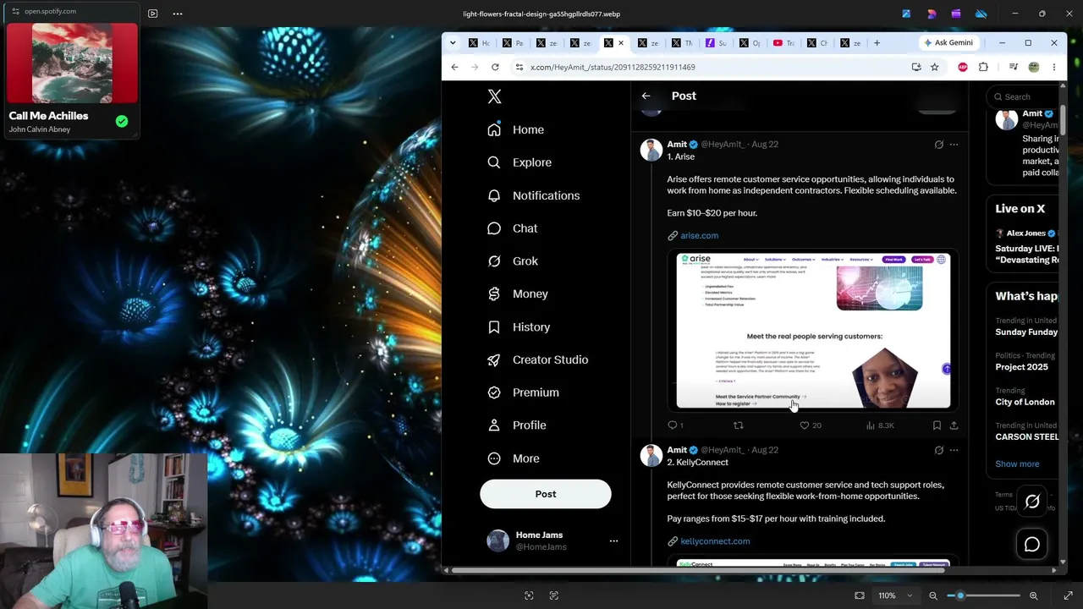Click Show more under trends
1083x609 pixels.
point(1017,464)
